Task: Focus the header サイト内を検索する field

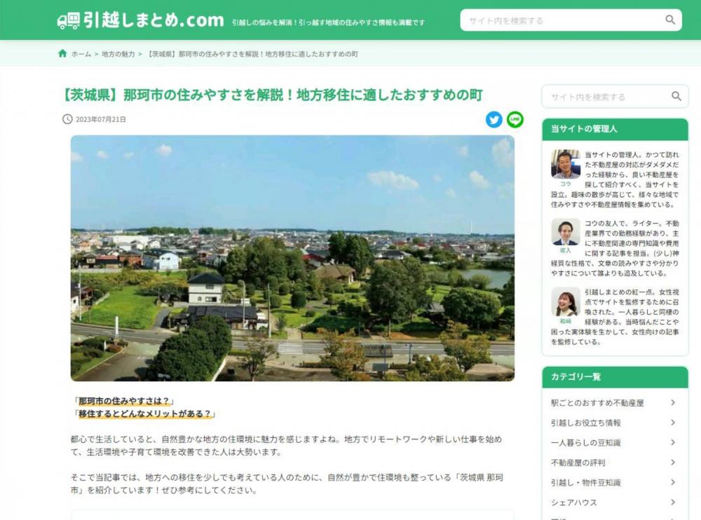Action: (x=571, y=20)
